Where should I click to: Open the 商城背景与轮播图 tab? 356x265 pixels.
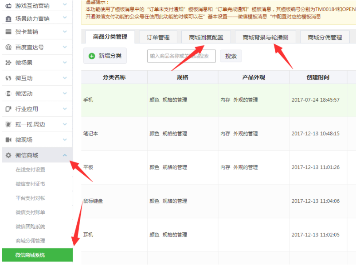click(265, 37)
